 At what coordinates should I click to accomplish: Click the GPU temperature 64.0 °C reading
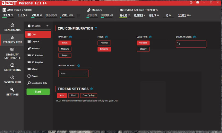pos(125,16)
